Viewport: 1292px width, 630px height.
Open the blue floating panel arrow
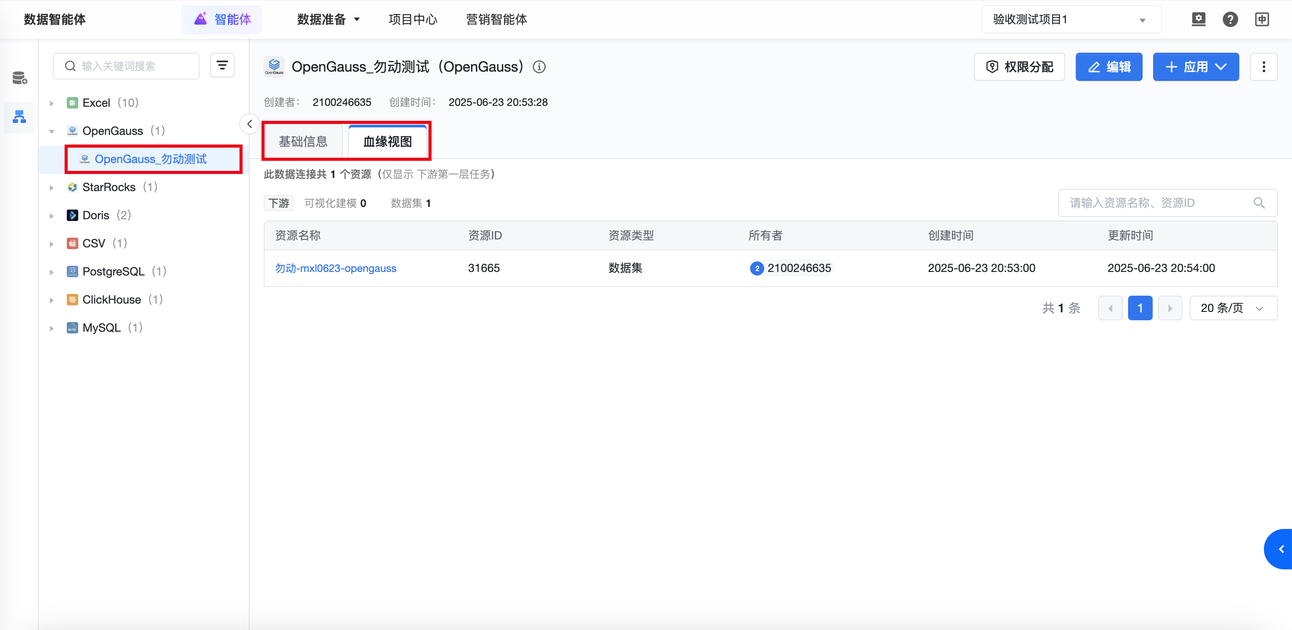1281,549
